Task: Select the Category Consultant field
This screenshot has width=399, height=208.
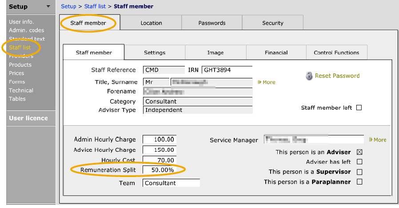Action: pyautogui.click(x=198, y=101)
